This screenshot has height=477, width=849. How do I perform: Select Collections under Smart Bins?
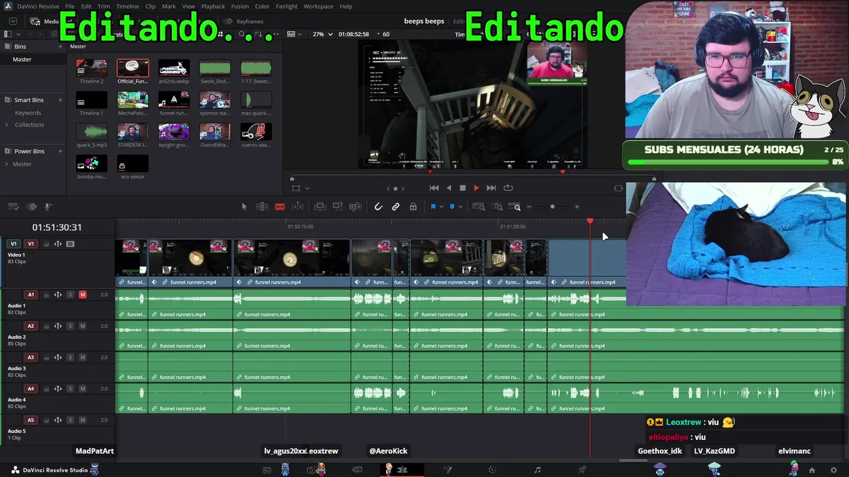point(30,125)
